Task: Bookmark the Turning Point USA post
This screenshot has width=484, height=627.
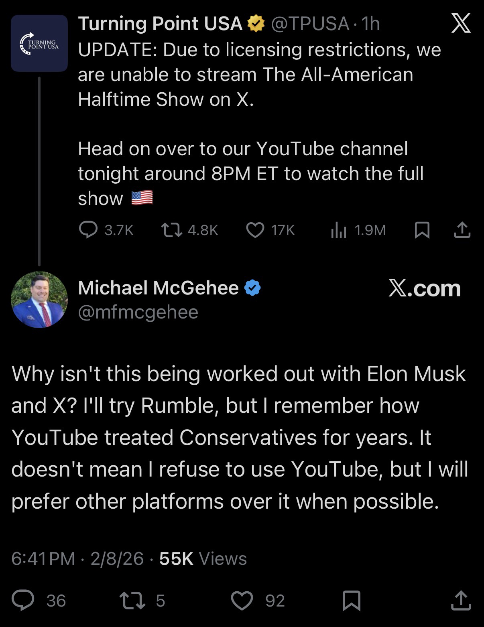Action: 422,230
